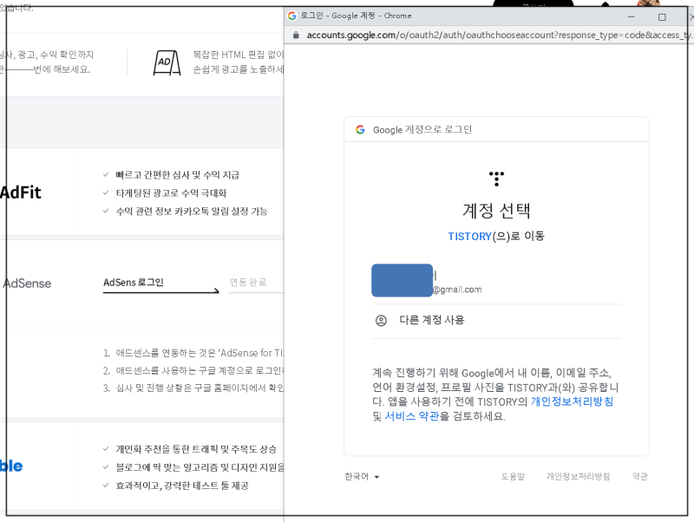The image size is (694, 522).
Task: Click 효과적이고, 강력한 테스트 툴 제공 line
Action: 182,486
